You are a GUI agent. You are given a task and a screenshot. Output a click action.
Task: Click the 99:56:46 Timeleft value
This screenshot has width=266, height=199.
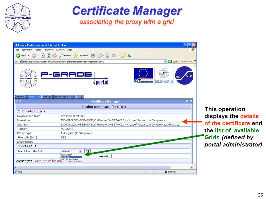[67, 129]
